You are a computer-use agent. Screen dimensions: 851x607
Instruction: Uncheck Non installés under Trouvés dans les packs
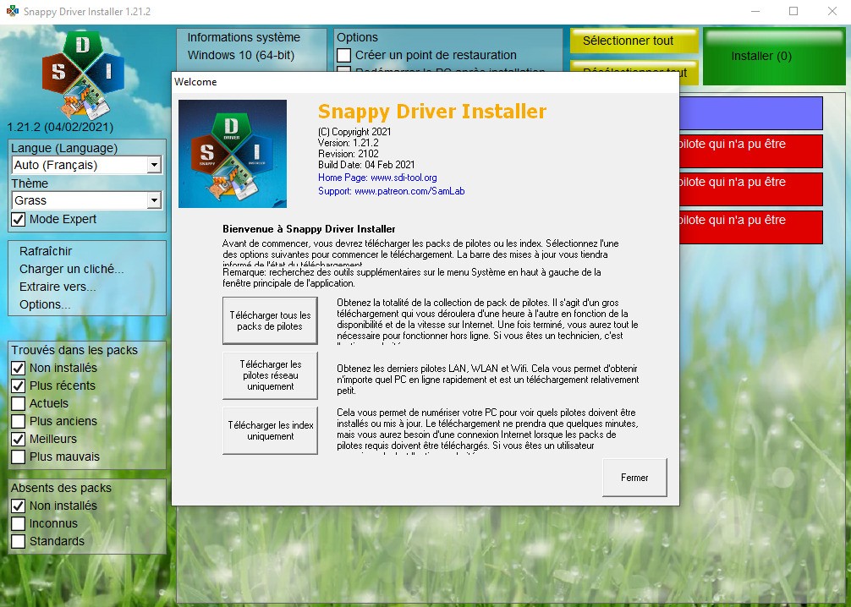[x=19, y=368]
